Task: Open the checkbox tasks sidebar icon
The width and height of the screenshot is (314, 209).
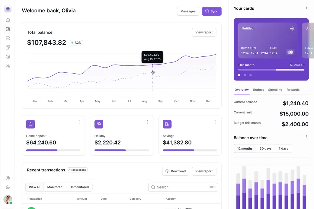Action: 8,47
